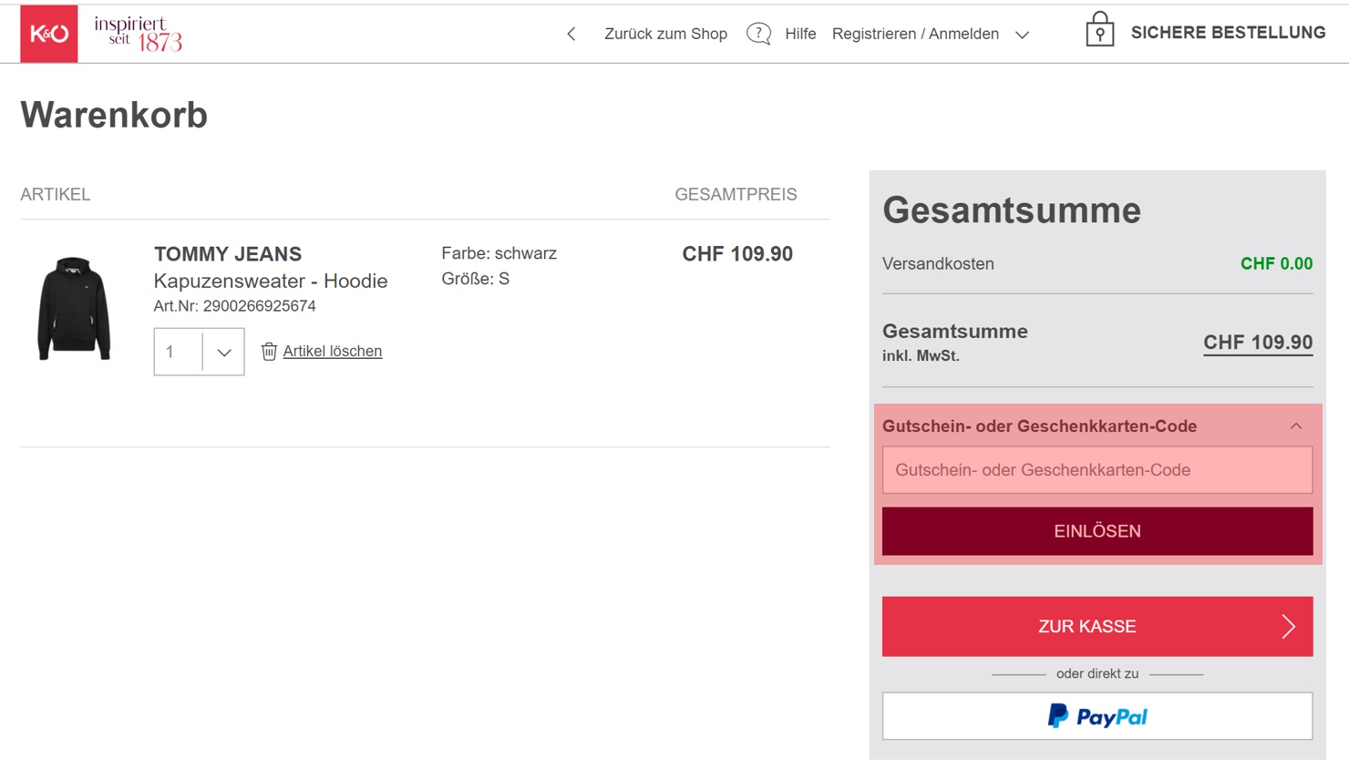
Task: Open the quantity dropdown showing 1
Action: coord(199,352)
